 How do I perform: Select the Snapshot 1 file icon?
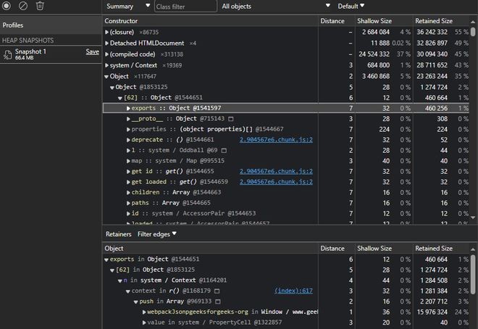[x=7, y=54]
